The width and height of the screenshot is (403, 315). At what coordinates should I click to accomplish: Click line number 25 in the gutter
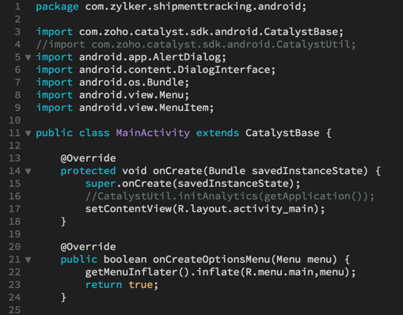pos(14,310)
